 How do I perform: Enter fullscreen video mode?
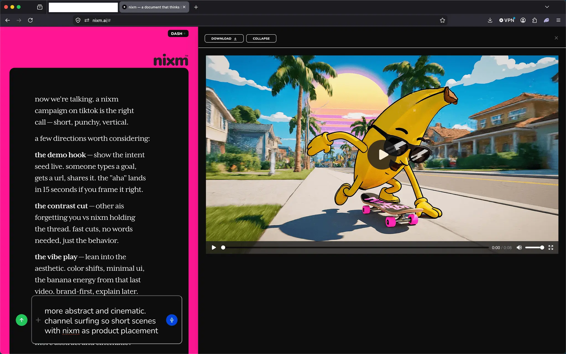[x=551, y=248]
